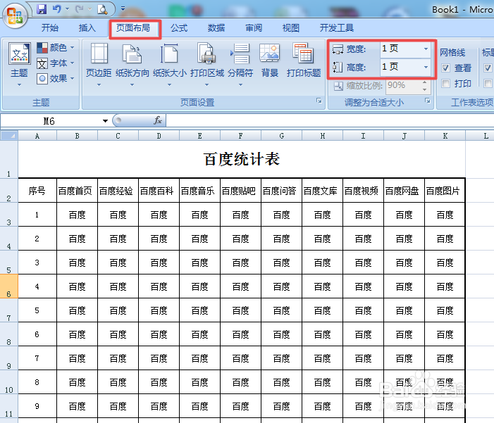Open the 视图 tab
This screenshot has height=423, width=494.
click(x=291, y=28)
